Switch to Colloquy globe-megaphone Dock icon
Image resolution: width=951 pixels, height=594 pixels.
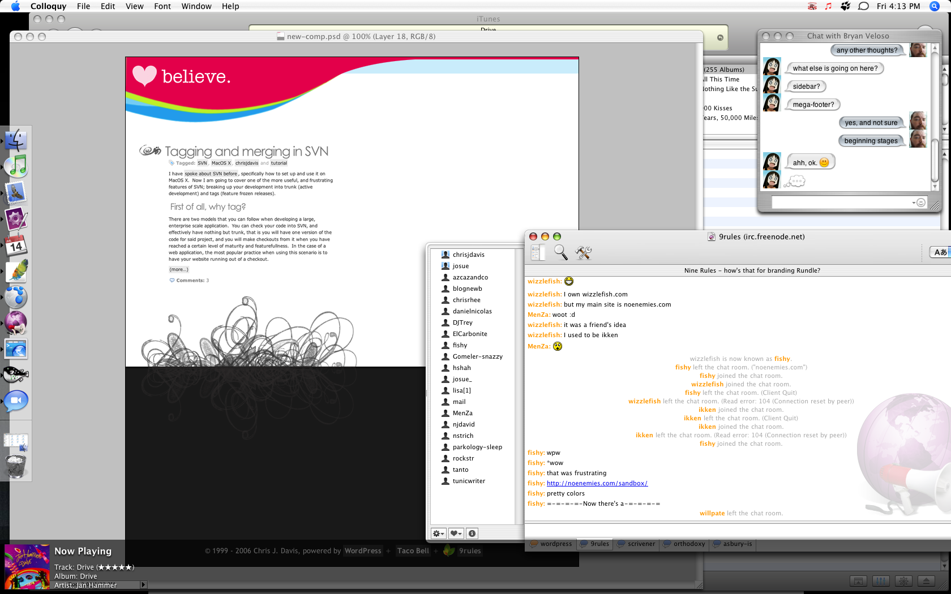point(16,322)
